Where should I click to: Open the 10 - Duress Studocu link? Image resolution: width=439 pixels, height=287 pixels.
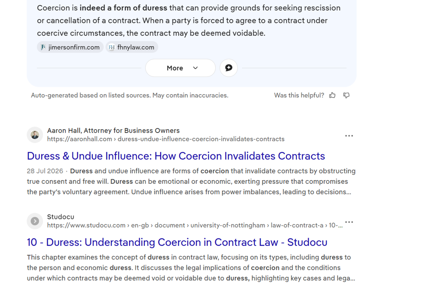(x=177, y=242)
